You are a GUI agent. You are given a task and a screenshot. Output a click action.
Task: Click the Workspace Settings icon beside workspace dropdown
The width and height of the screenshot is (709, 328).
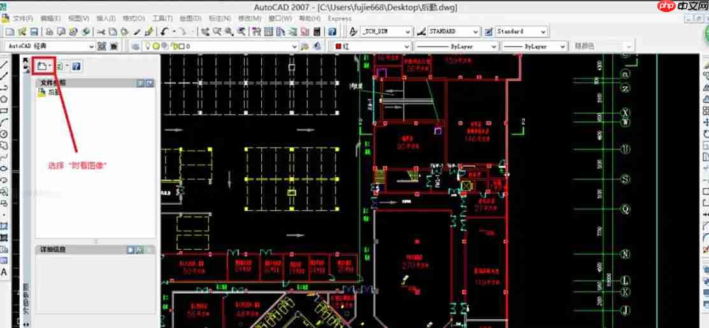pyautogui.click(x=102, y=46)
